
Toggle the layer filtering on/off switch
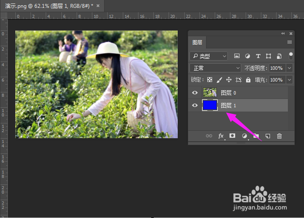pyautogui.click(x=290, y=56)
